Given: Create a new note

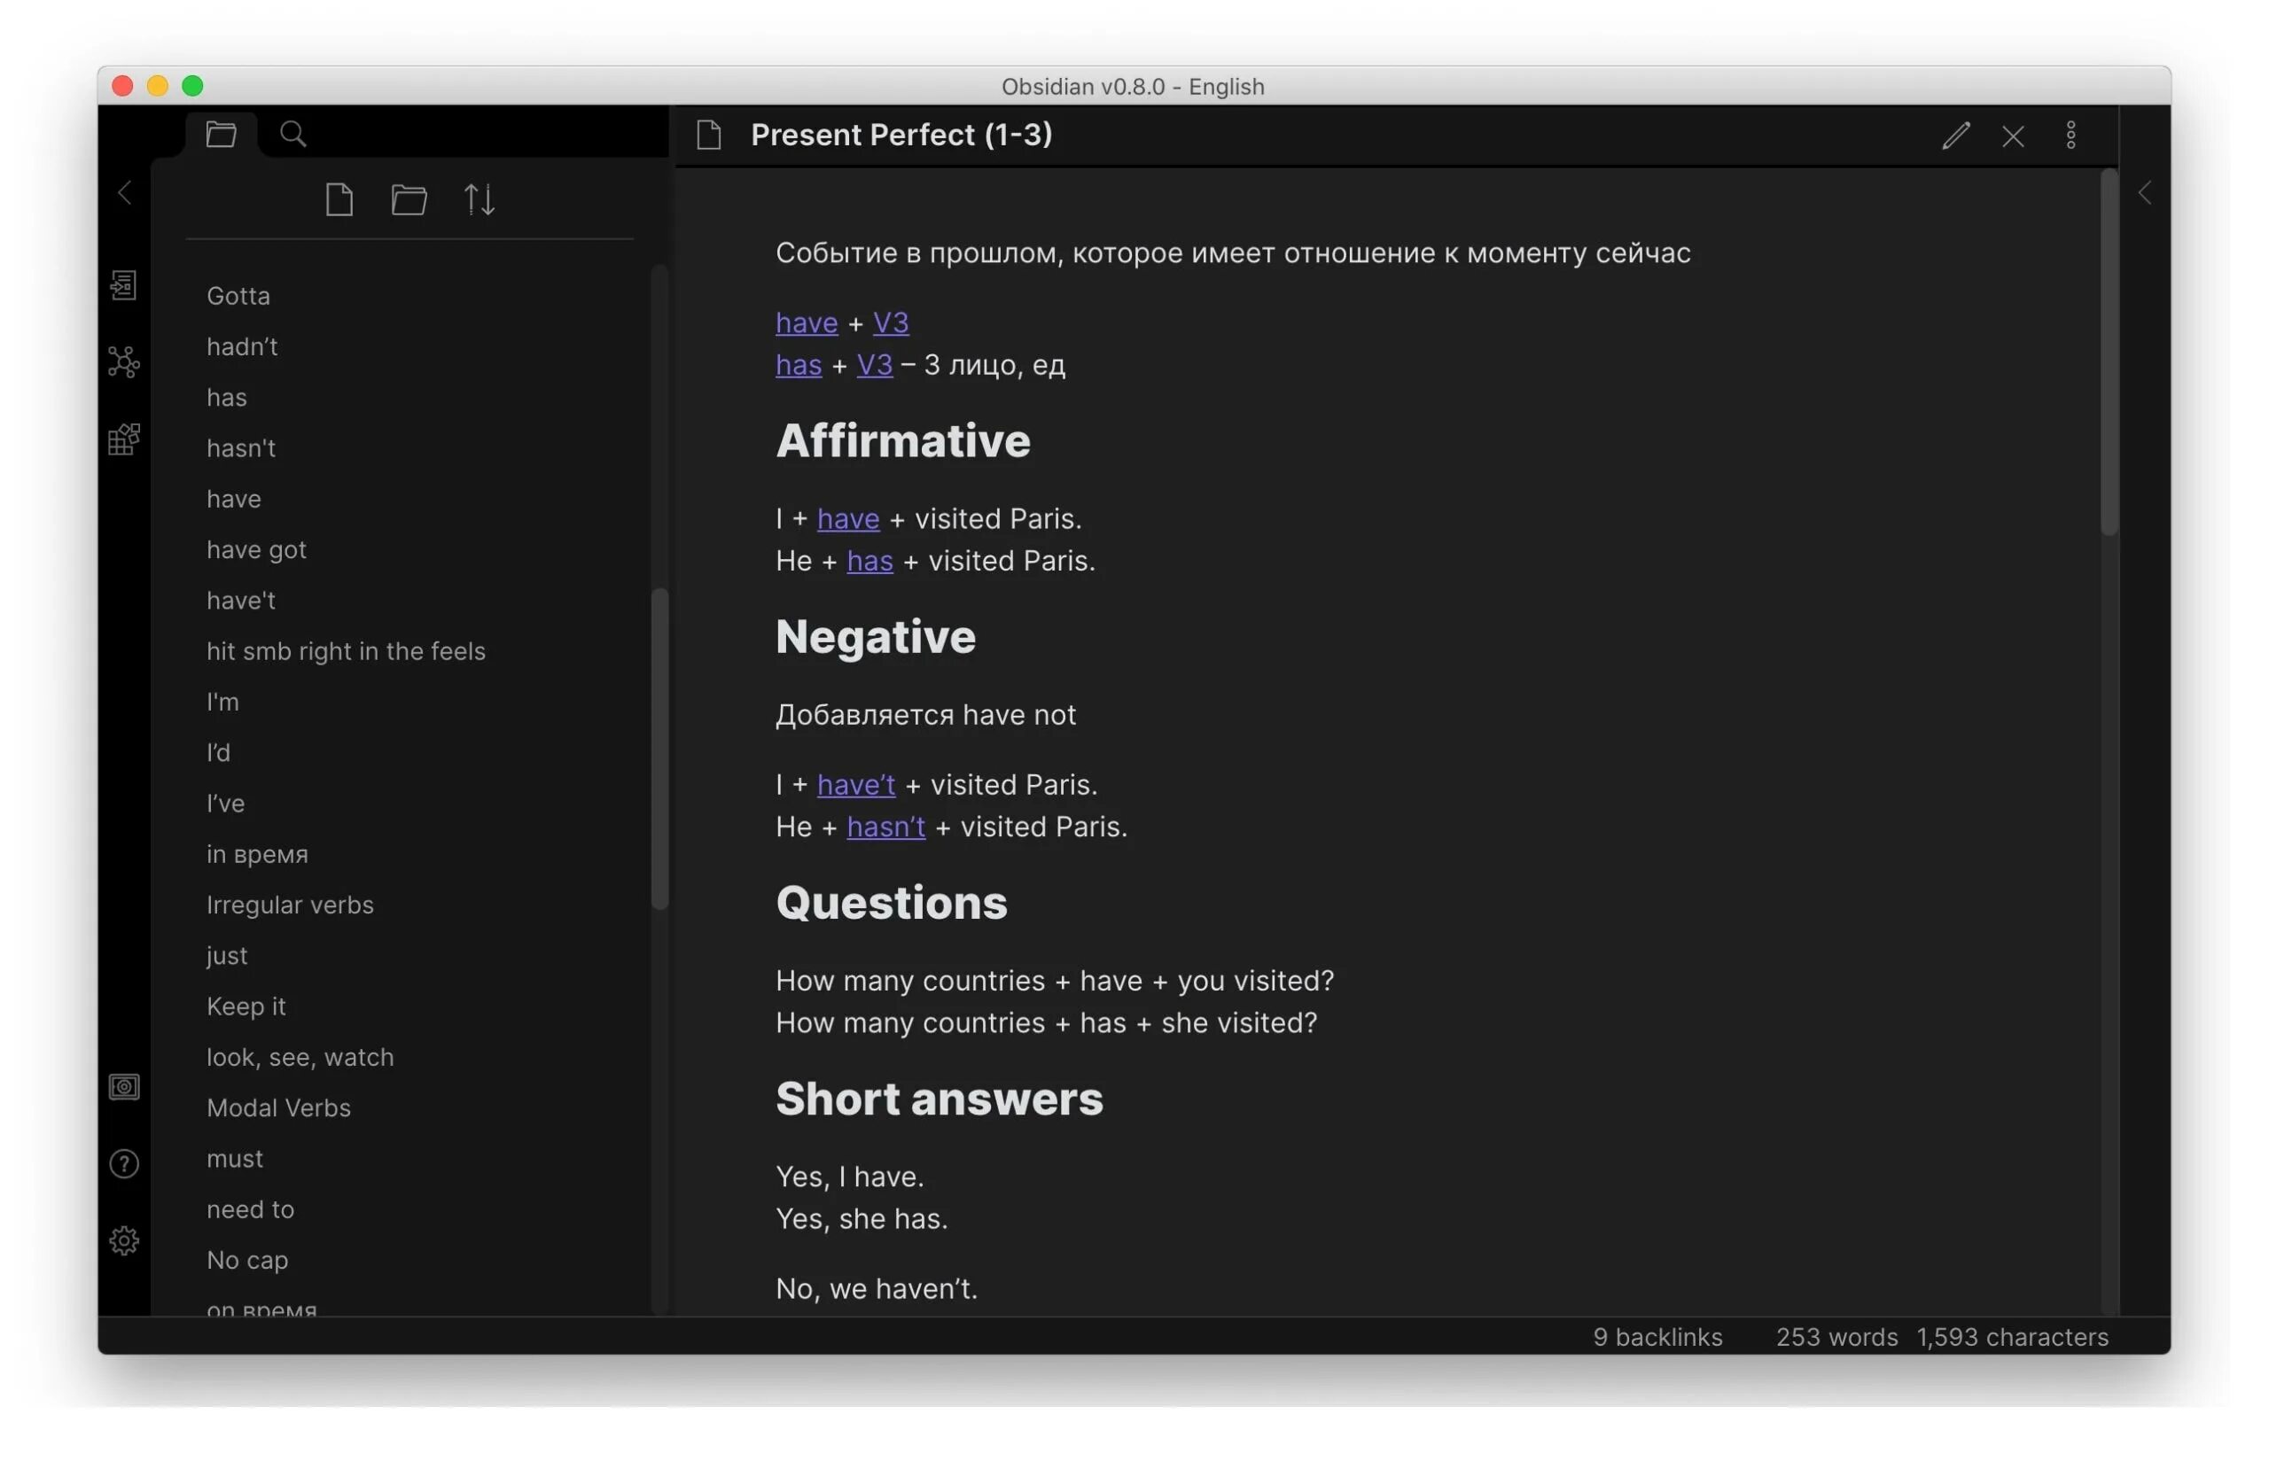Looking at the screenshot, I should tap(339, 200).
